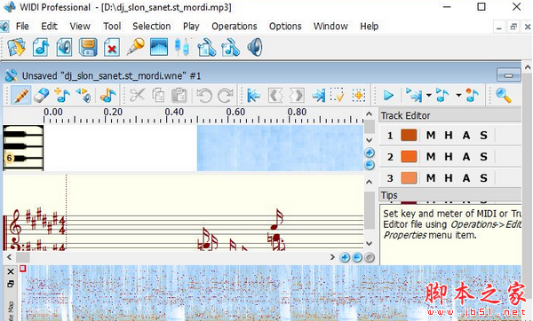This screenshot has width=533, height=321.
Task: Open dropdown arrow next to play-to-marker icon
Action: pos(429,96)
